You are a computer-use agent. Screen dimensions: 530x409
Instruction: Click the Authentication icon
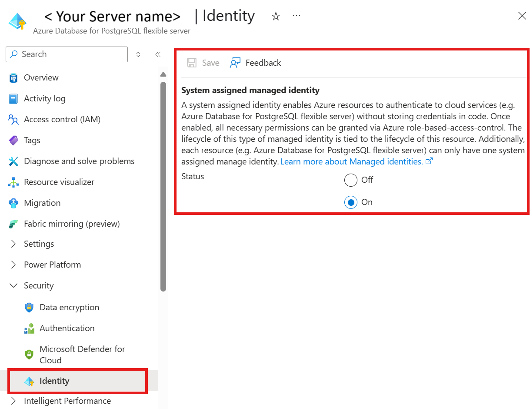[29, 329]
